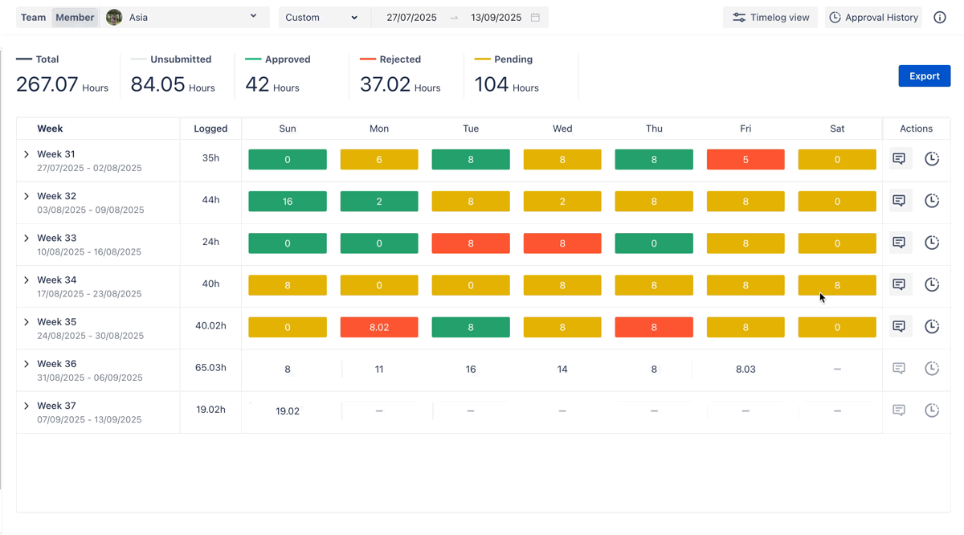Switch to Timelog view

770,18
